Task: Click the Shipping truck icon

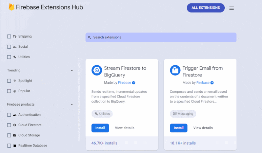Action: [x=15, y=36]
